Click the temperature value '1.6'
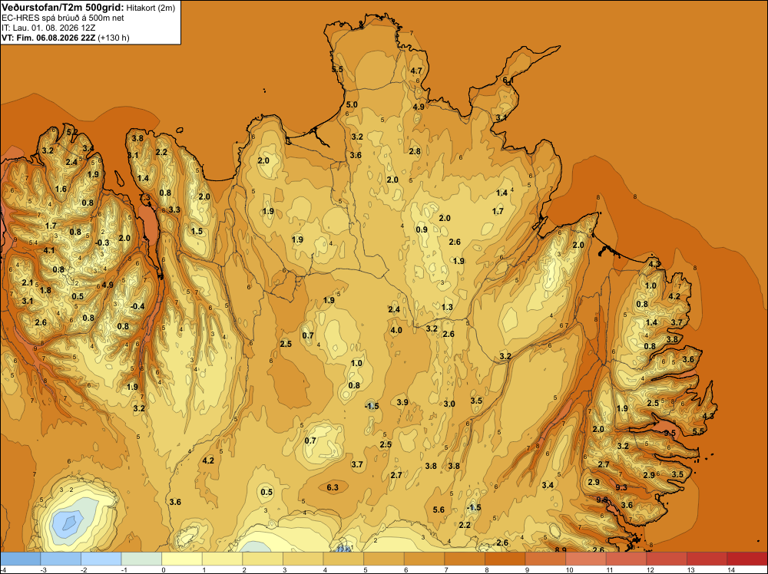768x574 pixels. [x=61, y=189]
